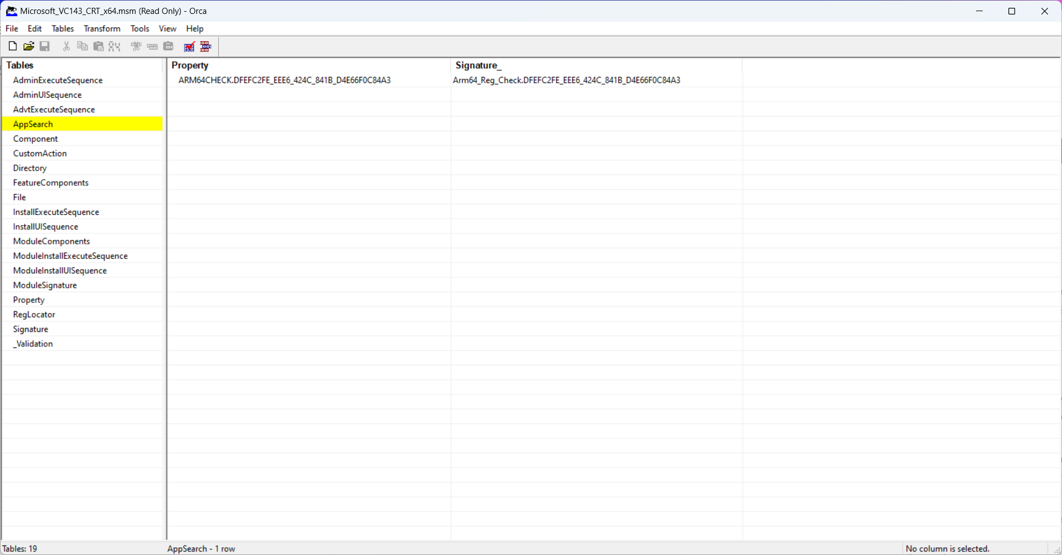Viewport: 1062px width, 555px height.
Task: Select the InstallUISequence table
Action: pos(83,226)
